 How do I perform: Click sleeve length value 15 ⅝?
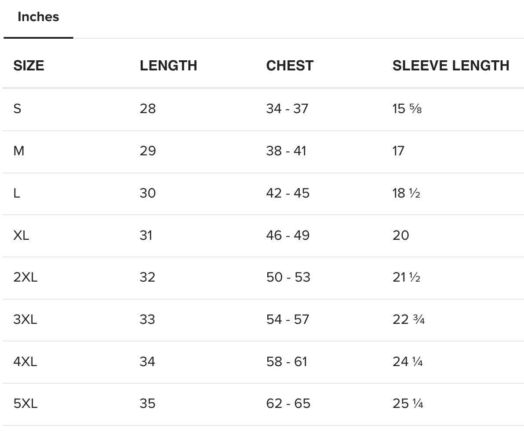tap(407, 109)
